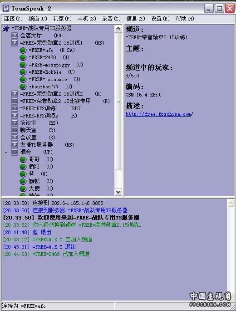Screen dimensions: 236x311
Task: Open the http://free.fpschina.com link
Action: pos(159,114)
